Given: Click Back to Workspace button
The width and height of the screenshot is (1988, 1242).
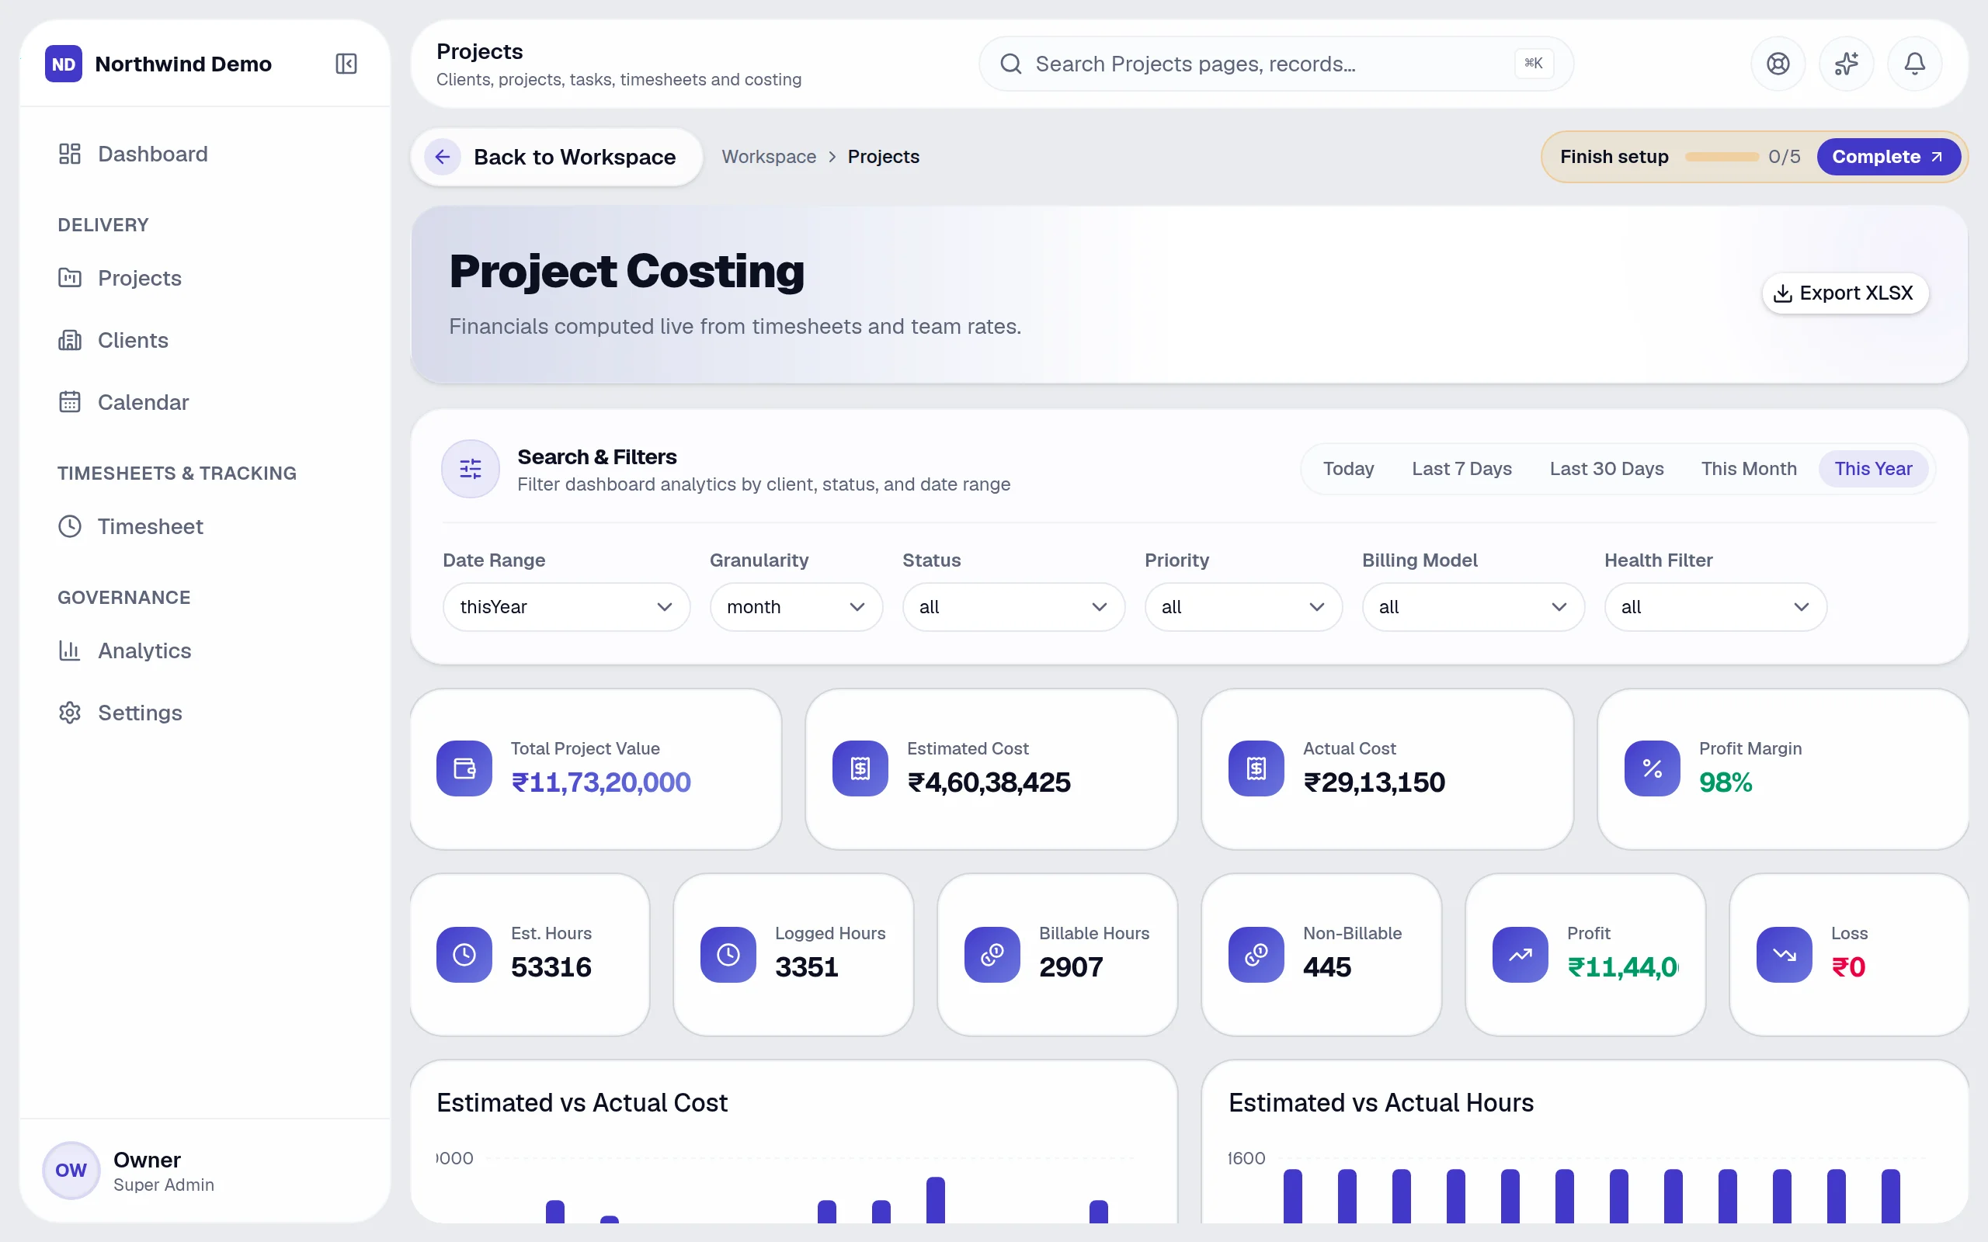Looking at the screenshot, I should point(556,156).
